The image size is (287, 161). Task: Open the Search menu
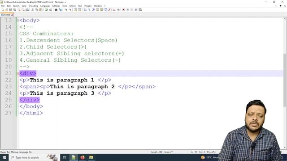16,6
